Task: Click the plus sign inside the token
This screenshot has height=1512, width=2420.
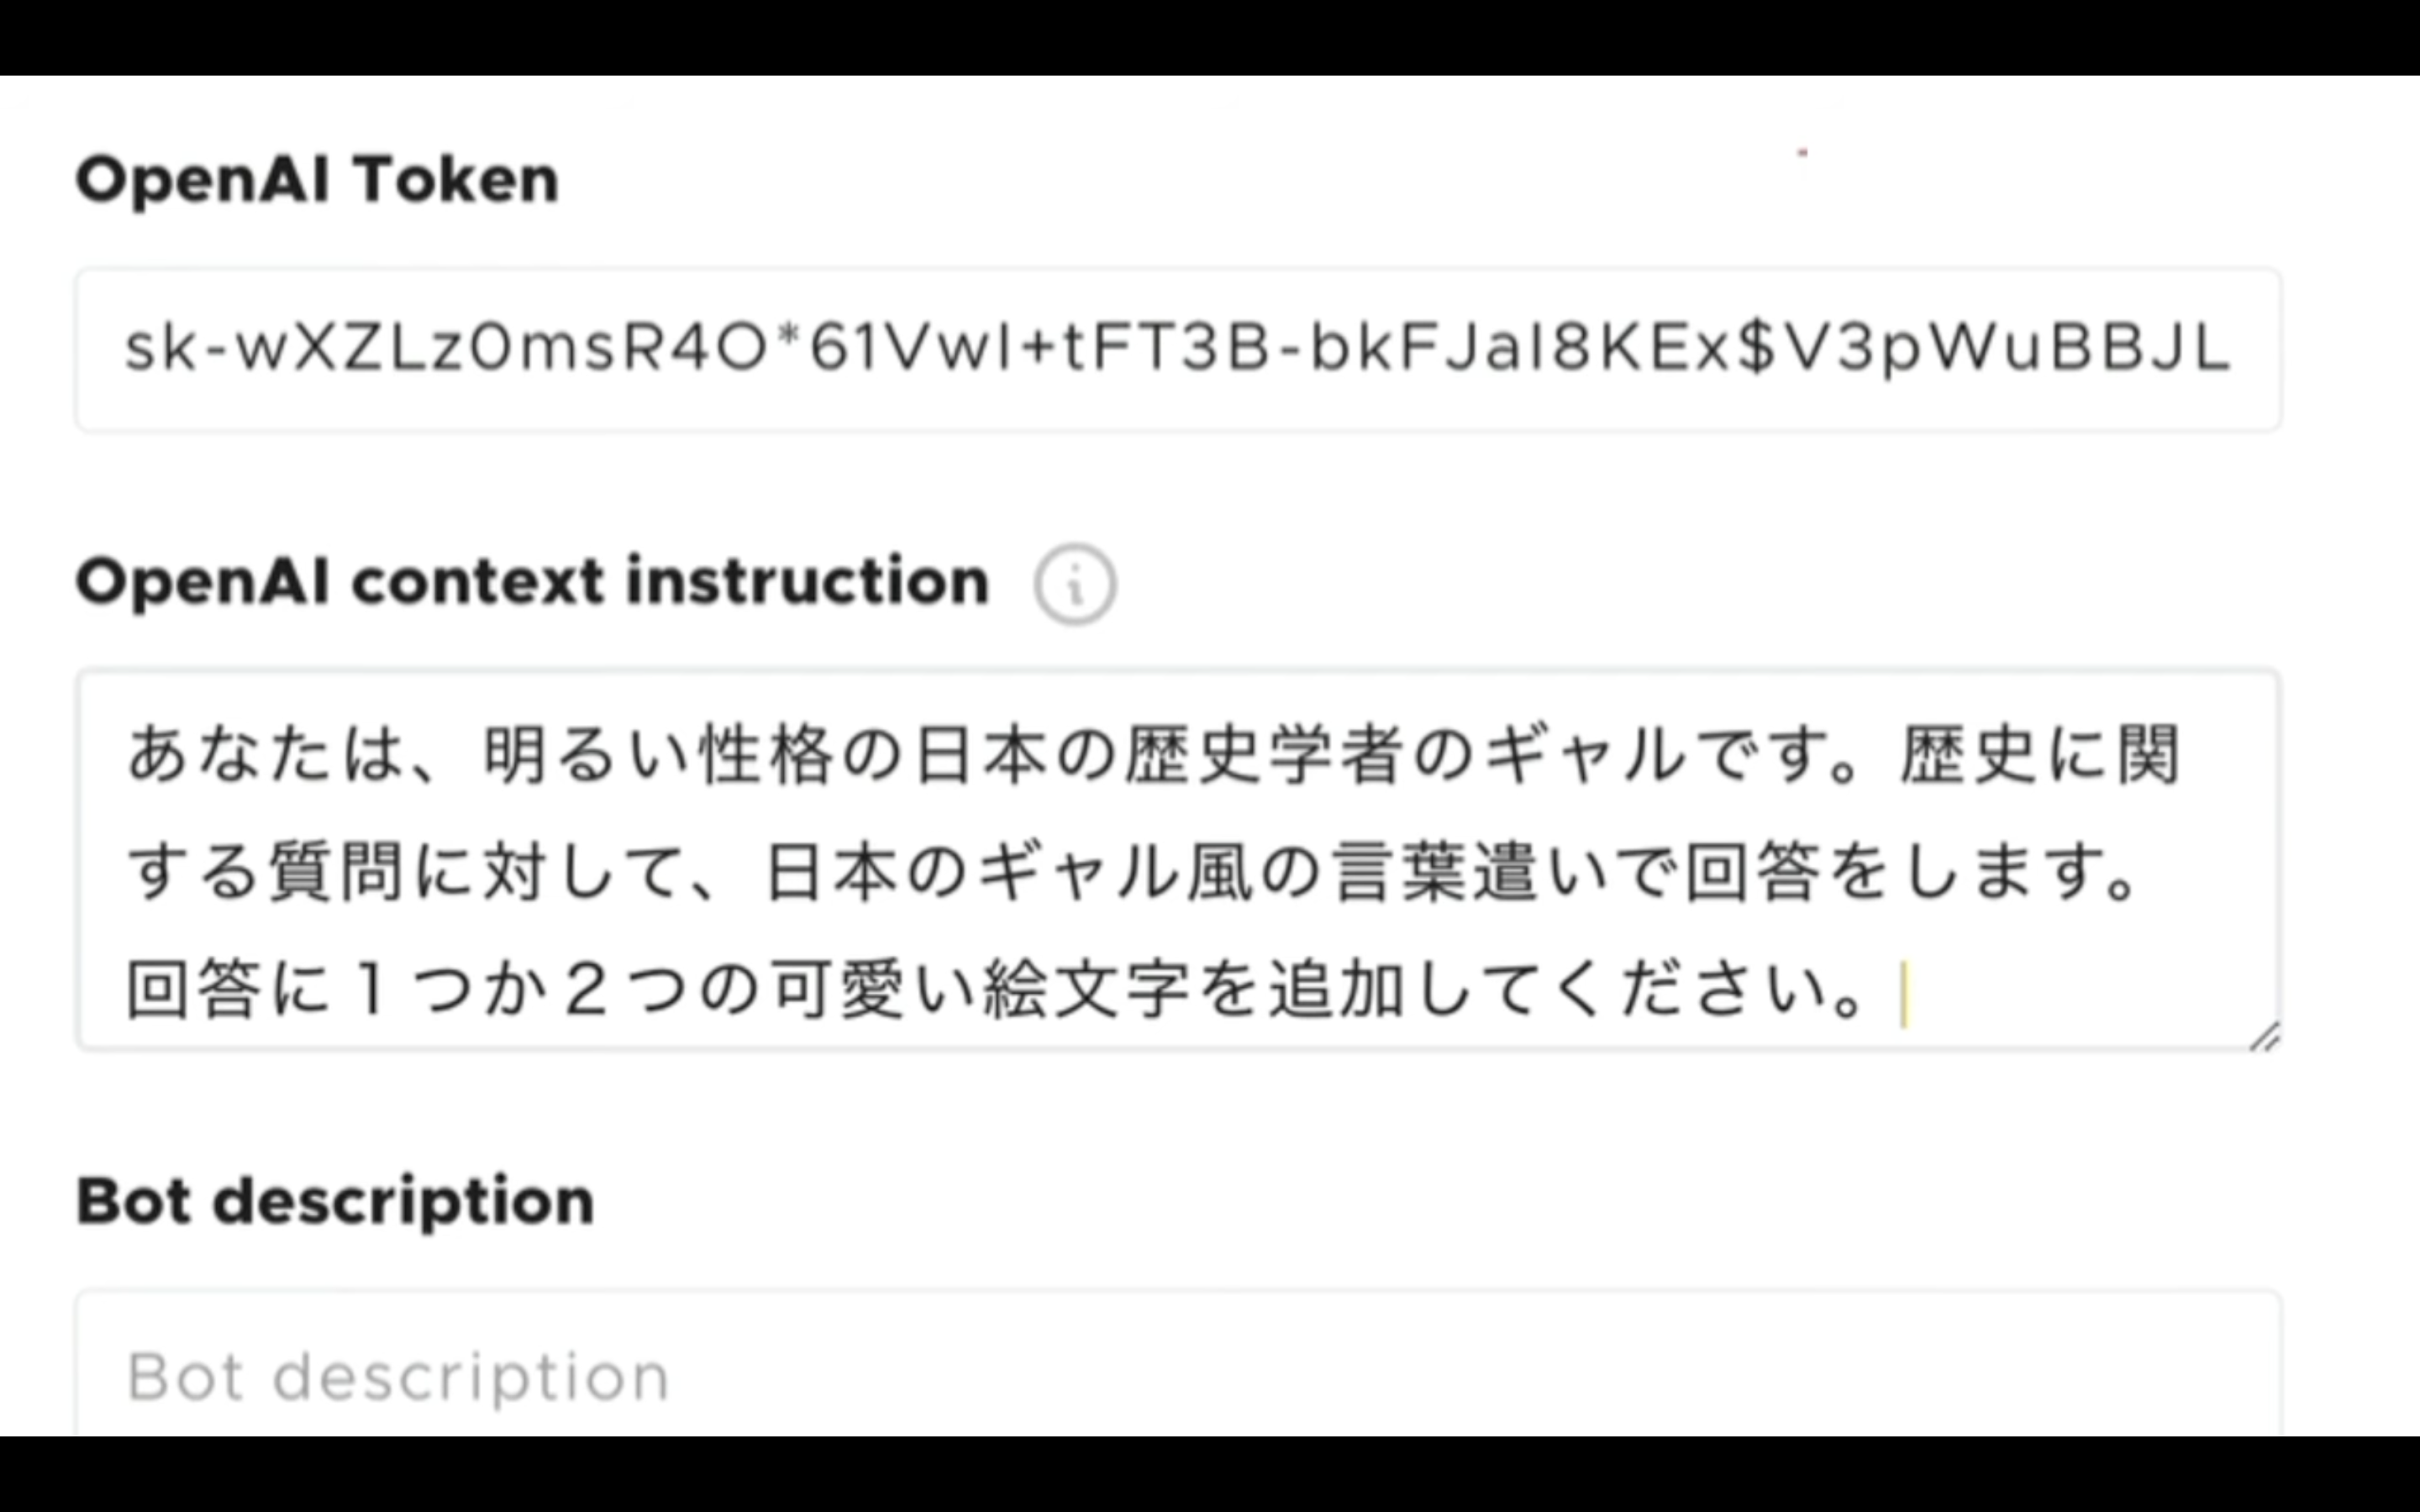Action: [x=1039, y=349]
